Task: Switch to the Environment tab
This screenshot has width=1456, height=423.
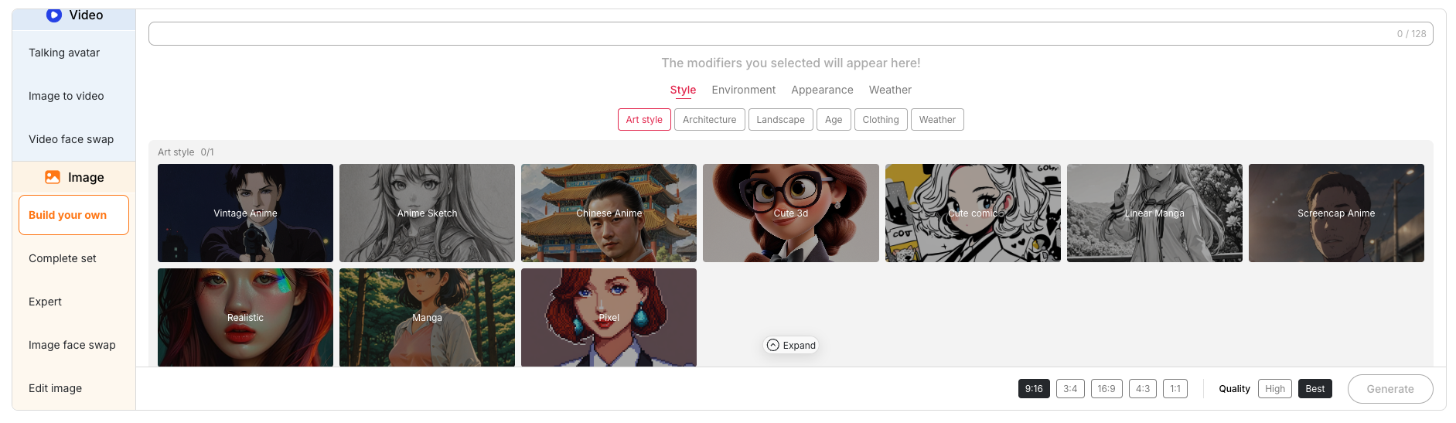Action: 743,90
